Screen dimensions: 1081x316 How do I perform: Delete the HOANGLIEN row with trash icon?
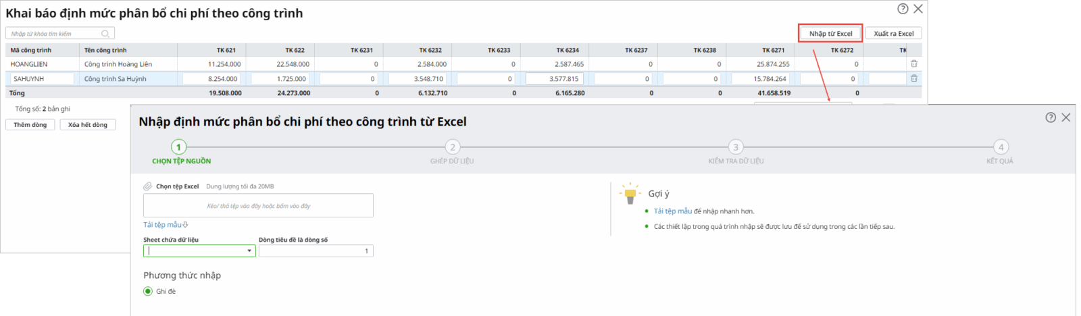coord(914,63)
